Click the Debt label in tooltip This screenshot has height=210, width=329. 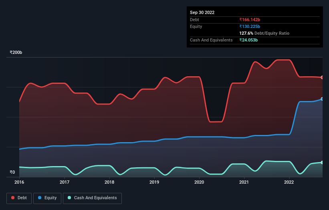click(x=194, y=20)
